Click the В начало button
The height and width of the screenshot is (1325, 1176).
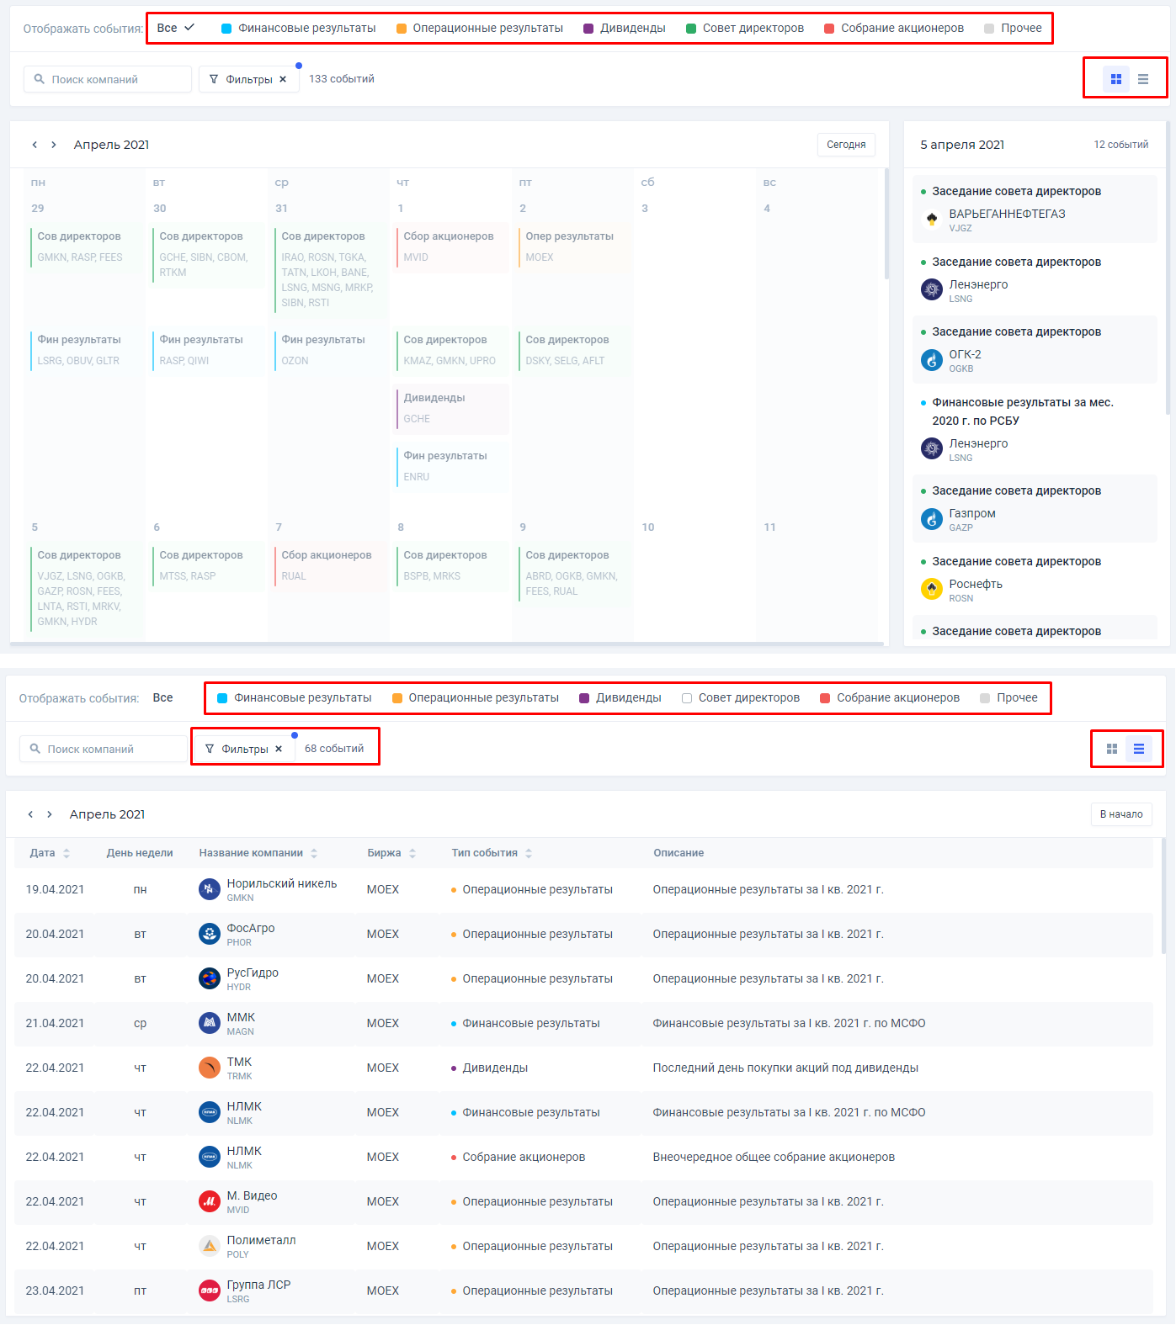coord(1121,814)
